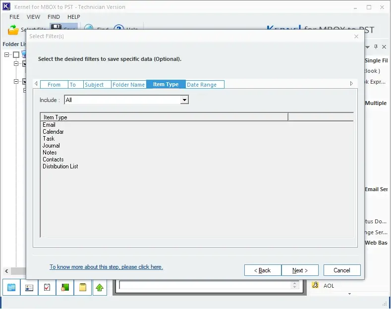The height and width of the screenshot is (309, 391).
Task: Select Notes in Item Type list
Action: pos(50,153)
